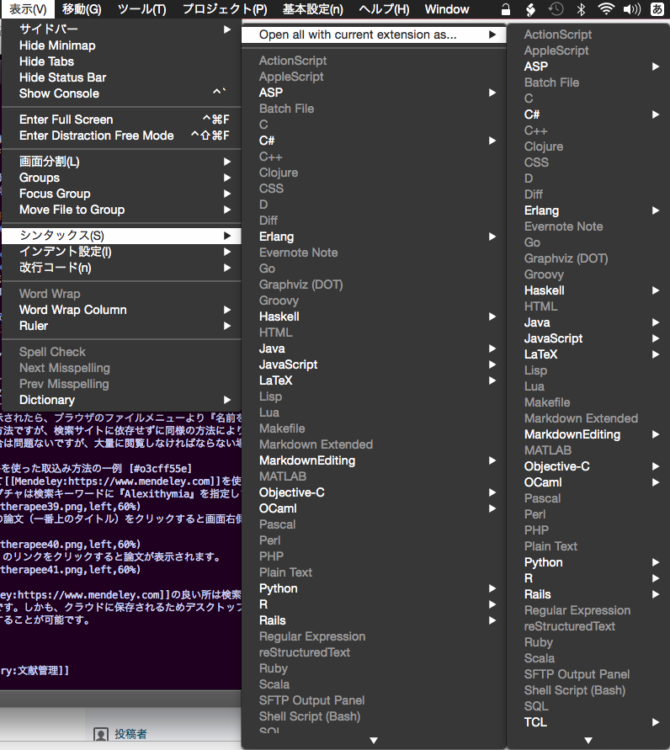Expand the Dictionary submenu
The width and height of the screenshot is (670, 750).
point(121,400)
